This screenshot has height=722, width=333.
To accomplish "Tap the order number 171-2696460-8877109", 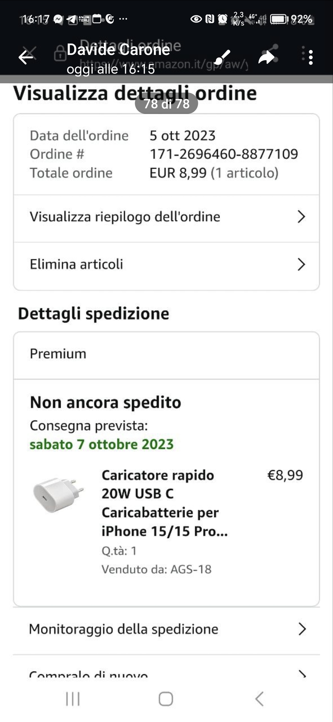I will (224, 154).
